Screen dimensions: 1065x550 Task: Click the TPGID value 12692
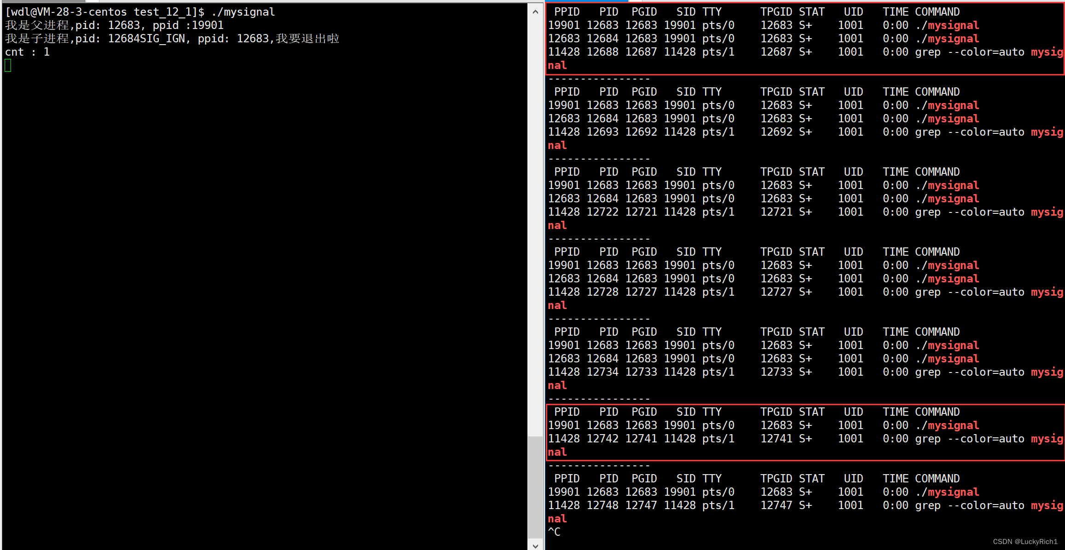coord(776,132)
